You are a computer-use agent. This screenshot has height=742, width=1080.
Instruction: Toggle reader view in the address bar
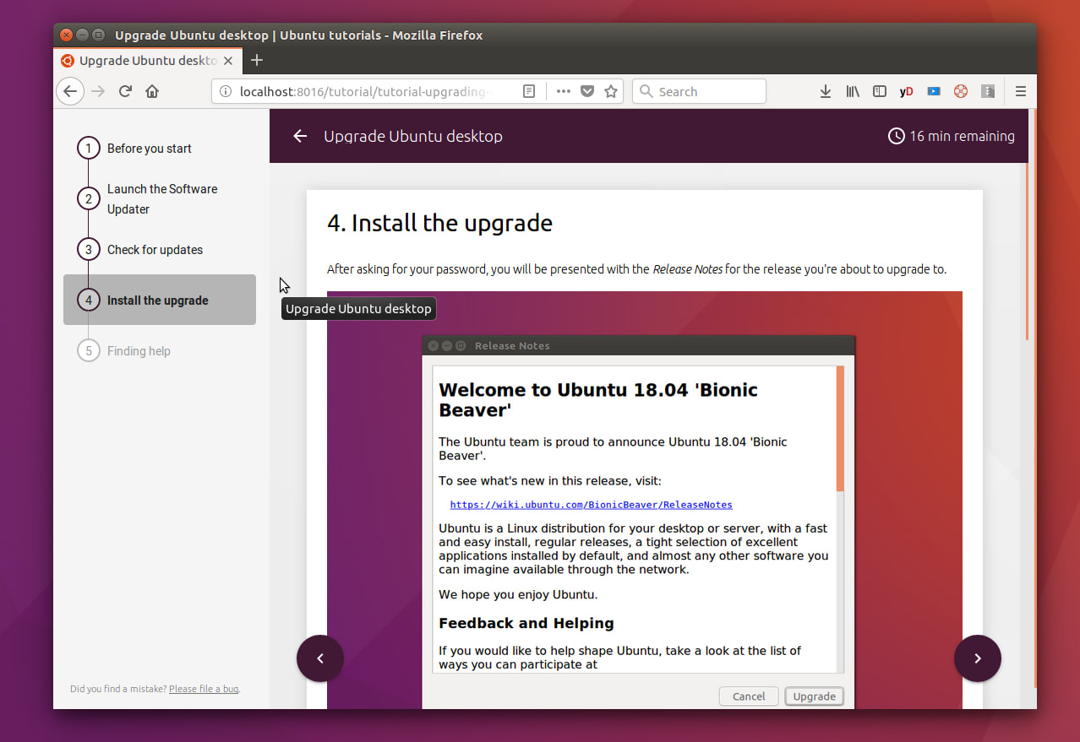529,91
